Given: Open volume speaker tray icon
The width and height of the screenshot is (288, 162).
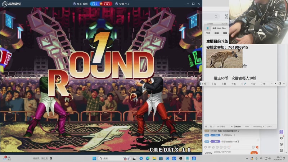Looking at the screenshot, I should [x=269, y=158].
